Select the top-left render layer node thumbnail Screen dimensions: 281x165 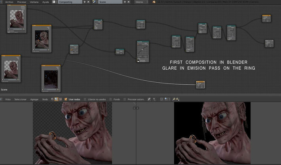17,18
